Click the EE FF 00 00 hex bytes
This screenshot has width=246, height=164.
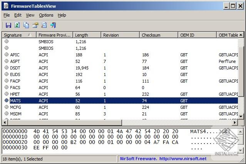50,147
